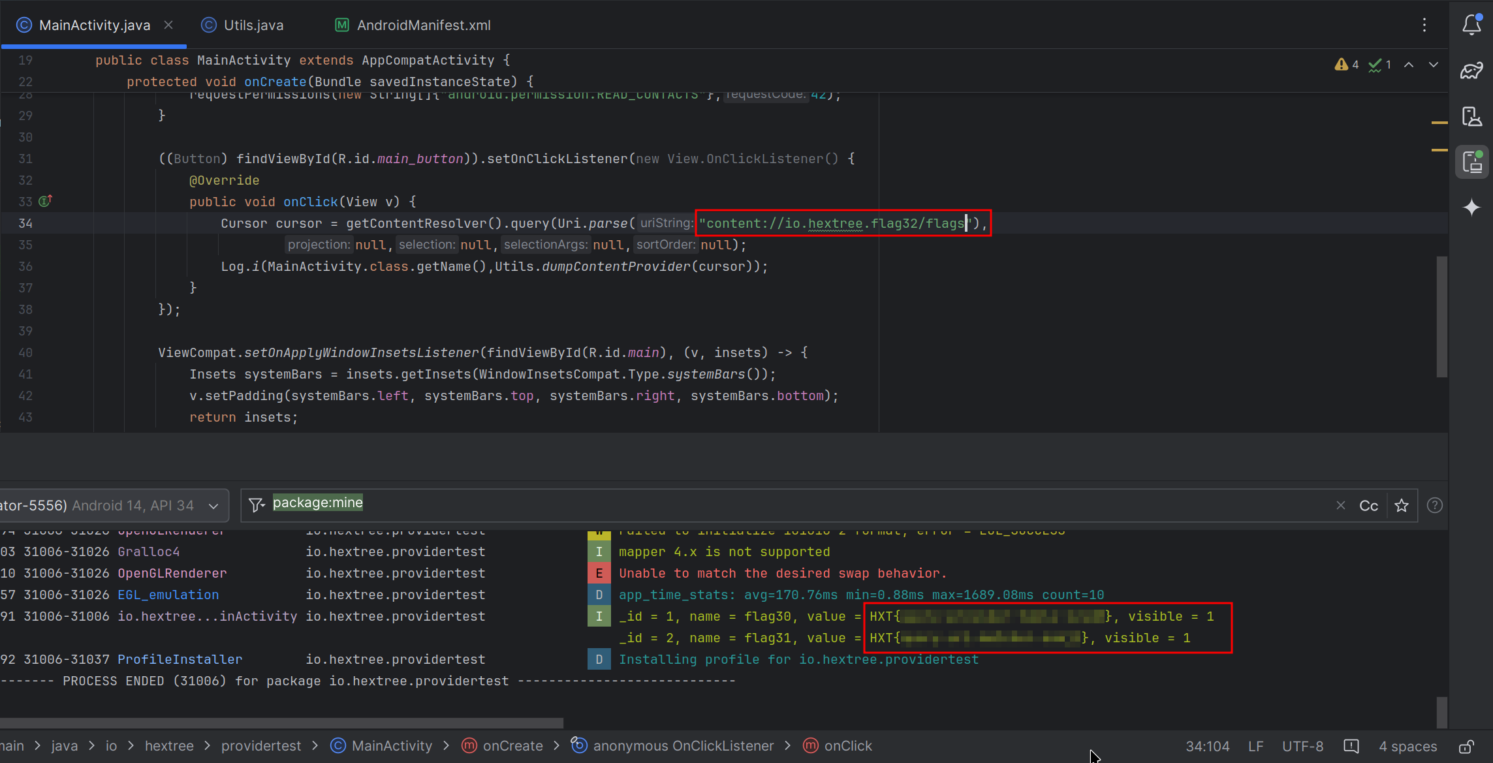Click the onClick breadcrumb
Screen dimensions: 1493x763
[838, 745]
